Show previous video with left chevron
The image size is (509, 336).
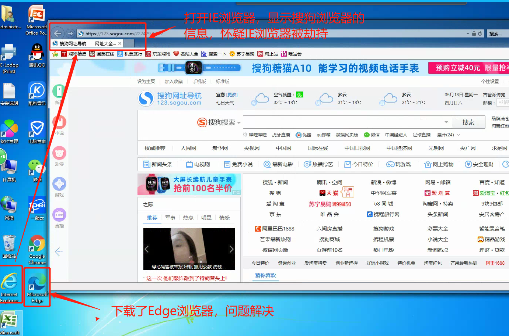tap(147, 249)
